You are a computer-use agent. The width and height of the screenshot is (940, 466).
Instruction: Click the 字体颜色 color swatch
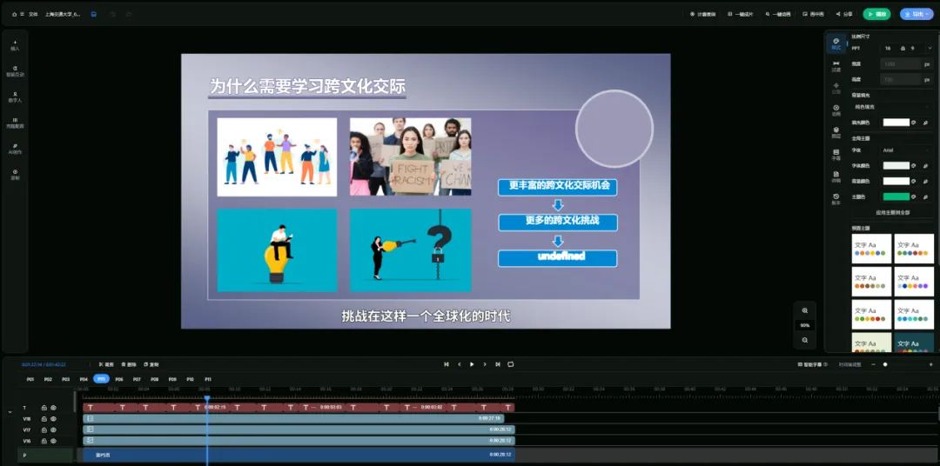point(896,165)
